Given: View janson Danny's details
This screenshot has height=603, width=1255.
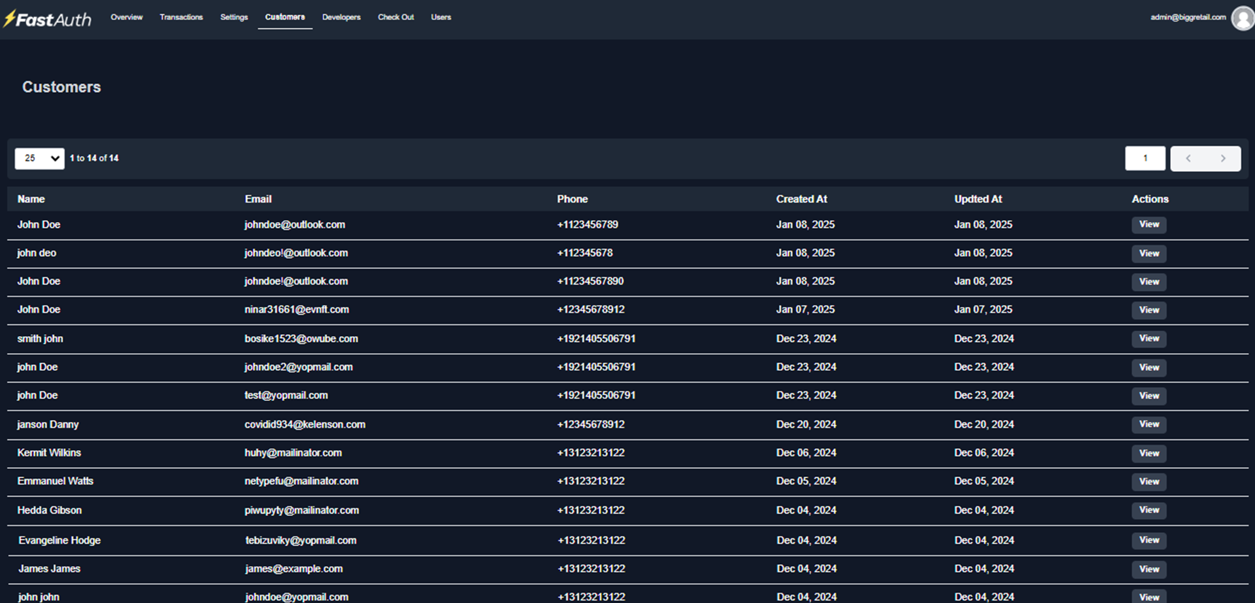Looking at the screenshot, I should [x=1148, y=424].
